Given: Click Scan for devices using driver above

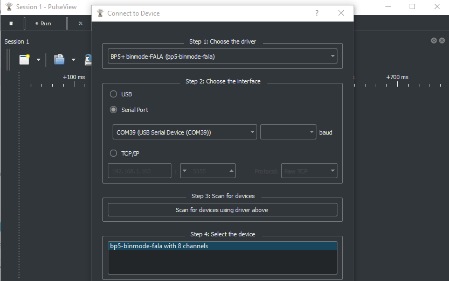Looking at the screenshot, I should coord(223,210).
